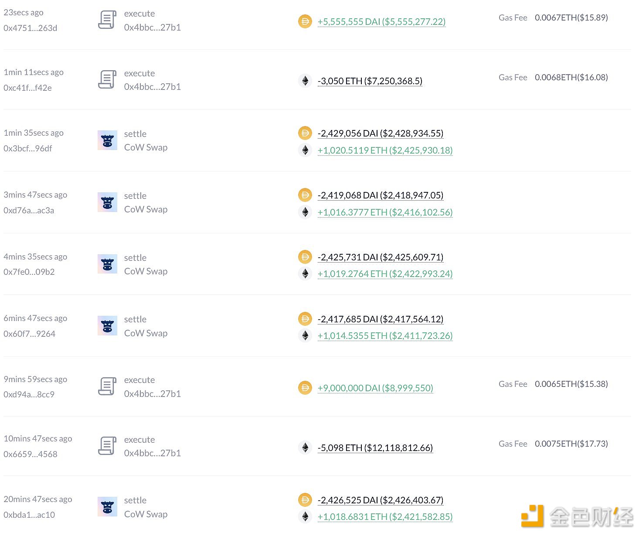
Task: Click the contract script icon for transaction 0x6659...4568
Action: click(x=107, y=446)
